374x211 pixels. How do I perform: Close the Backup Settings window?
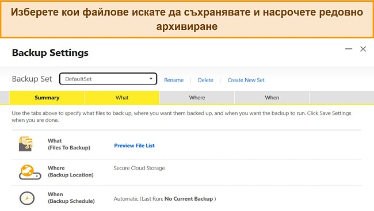363,49
